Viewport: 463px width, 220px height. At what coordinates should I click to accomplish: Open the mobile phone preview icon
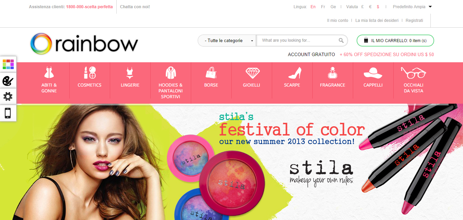[x=8, y=113]
